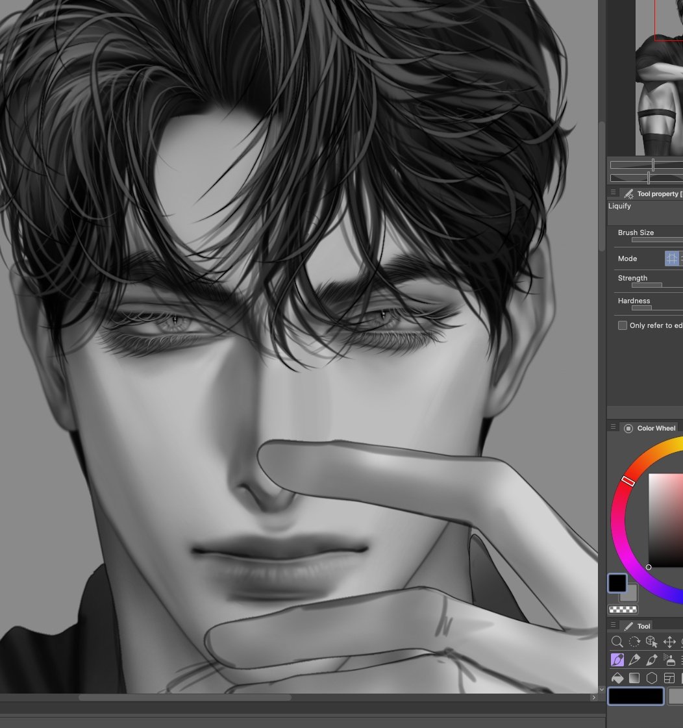The height and width of the screenshot is (728, 683).
Task: Enable Only refer to editing layer checkbox
Action: [x=623, y=325]
